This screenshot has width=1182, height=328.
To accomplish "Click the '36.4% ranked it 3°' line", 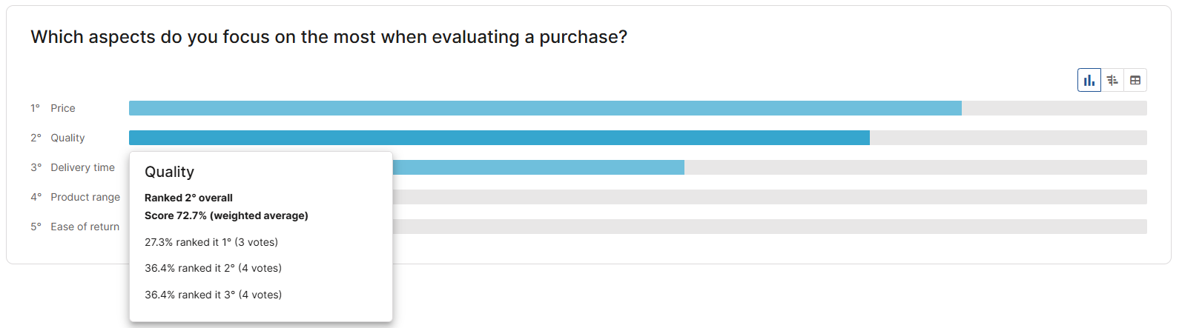I will point(213,295).
